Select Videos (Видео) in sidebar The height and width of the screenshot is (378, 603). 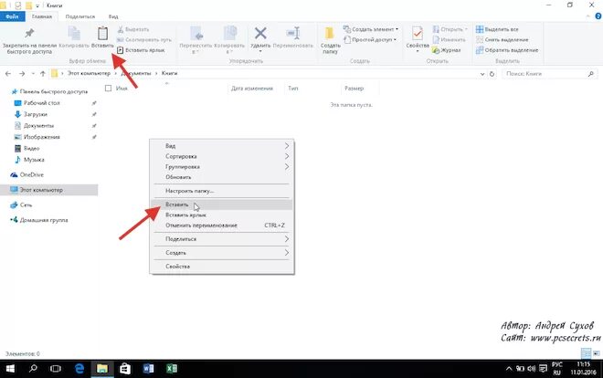26,148
